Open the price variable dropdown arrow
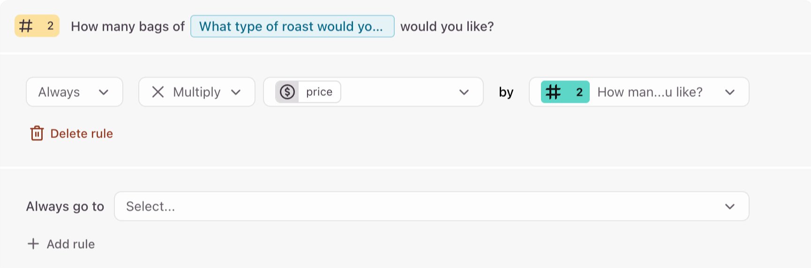Screen dimensions: 811x268 click(x=464, y=92)
